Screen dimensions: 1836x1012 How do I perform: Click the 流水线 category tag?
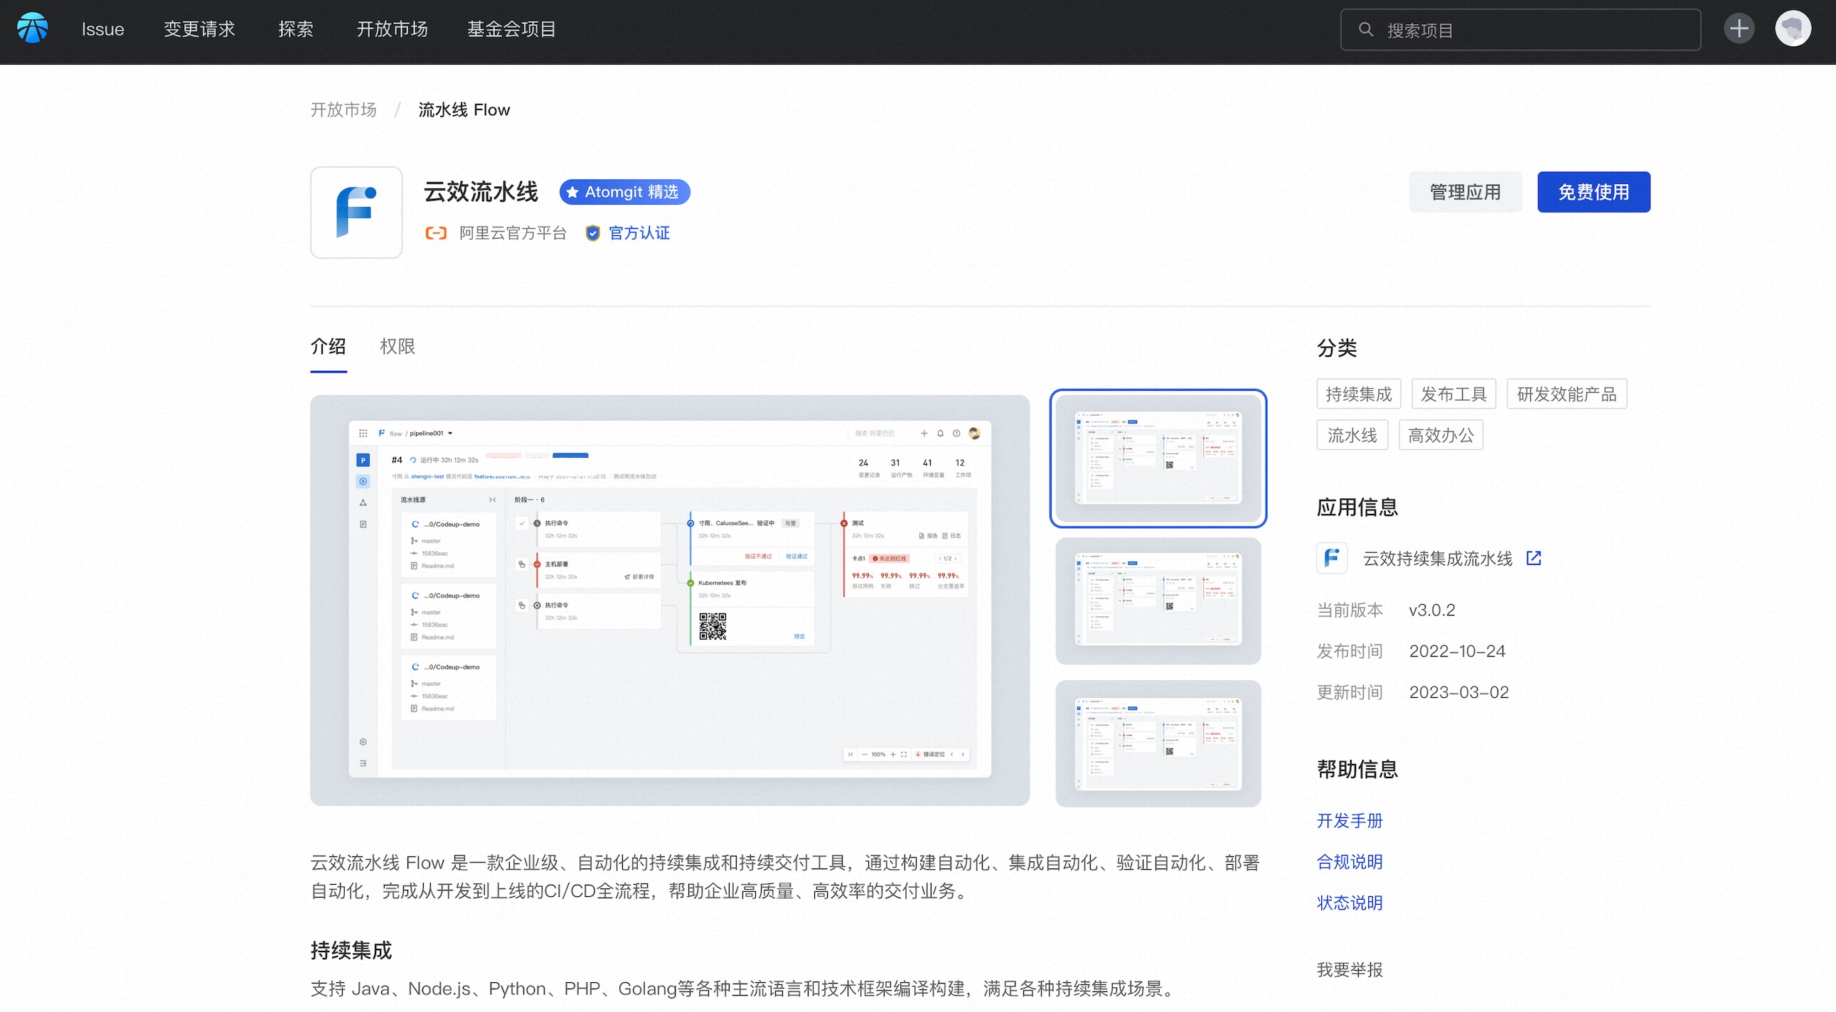pyautogui.click(x=1352, y=435)
